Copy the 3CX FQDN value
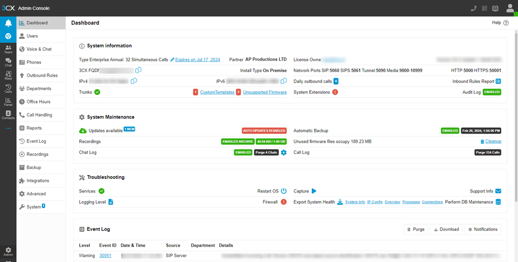The width and height of the screenshot is (518, 262). coord(139,71)
